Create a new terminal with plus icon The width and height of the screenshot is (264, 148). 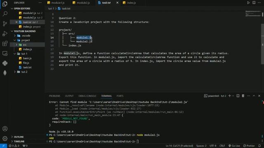[229, 96]
